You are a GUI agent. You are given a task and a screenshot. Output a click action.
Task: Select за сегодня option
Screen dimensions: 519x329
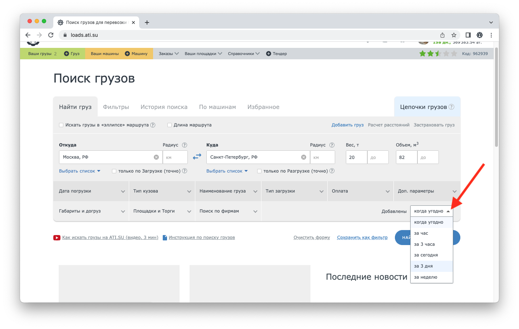pyautogui.click(x=432, y=255)
